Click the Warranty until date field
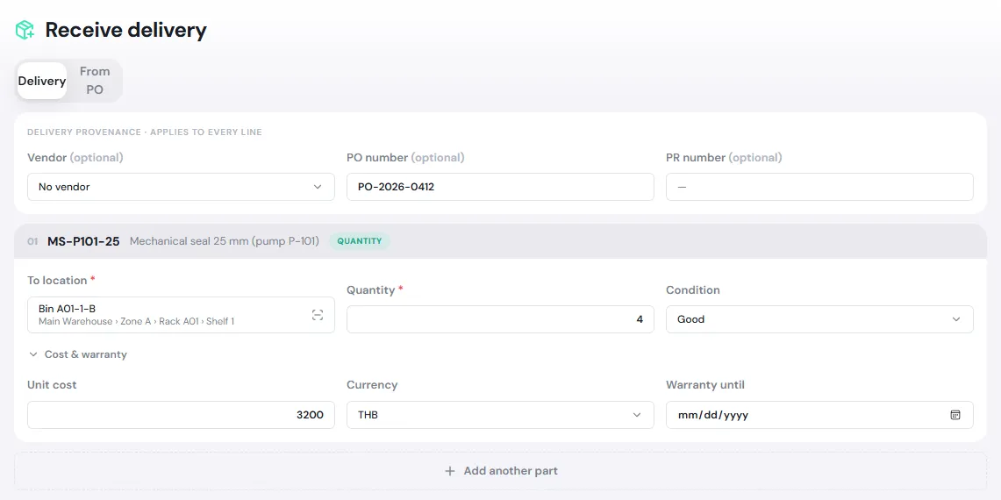 pos(819,415)
